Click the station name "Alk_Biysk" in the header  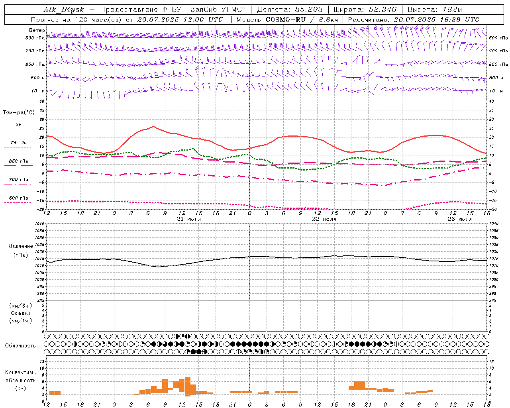click(64, 10)
